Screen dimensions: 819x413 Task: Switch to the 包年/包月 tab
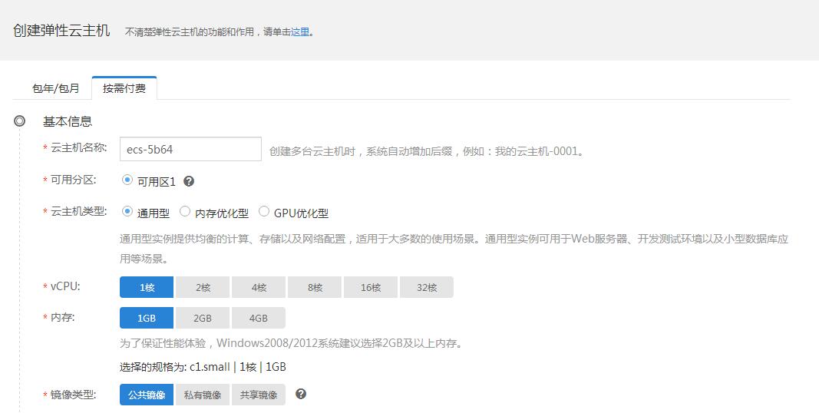[55, 88]
